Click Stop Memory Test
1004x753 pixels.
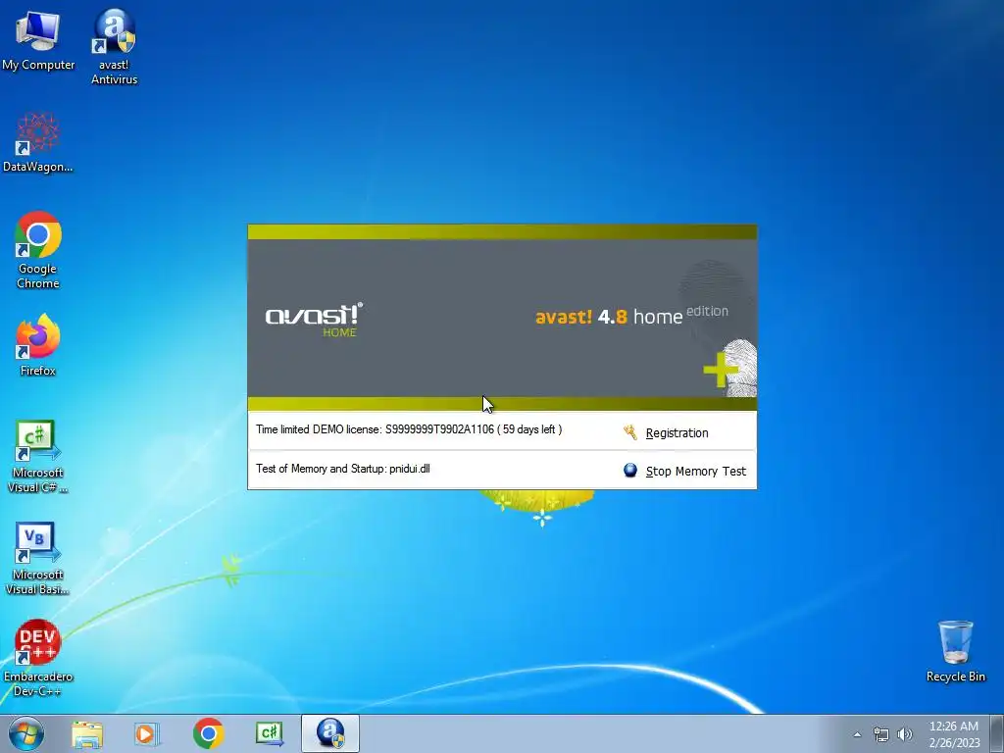[x=695, y=472]
